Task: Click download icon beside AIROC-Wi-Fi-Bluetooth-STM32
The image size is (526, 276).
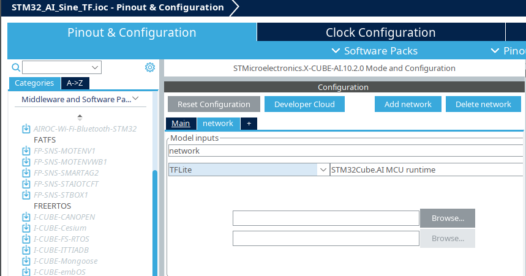Action: pyautogui.click(x=26, y=129)
